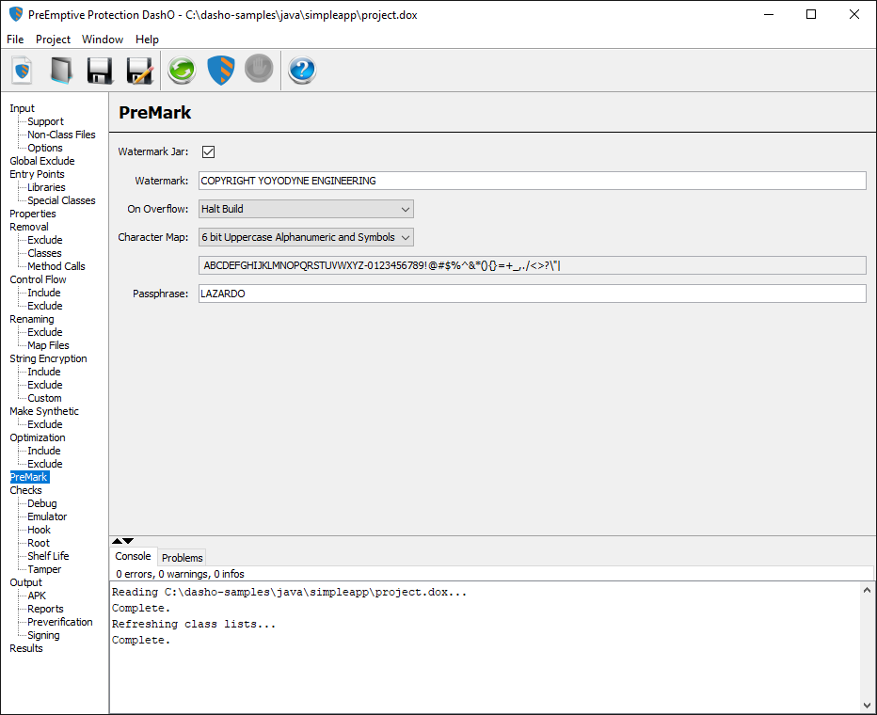Select the highlighted PreMark tree item

(29, 477)
